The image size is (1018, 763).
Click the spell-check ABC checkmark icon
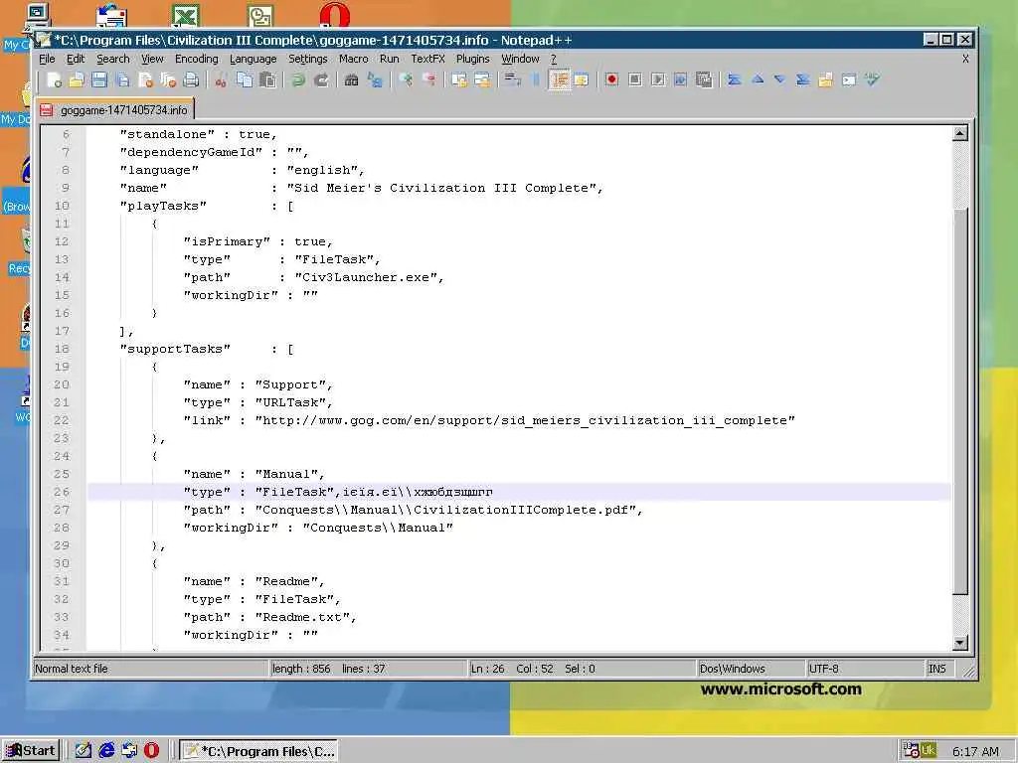pos(872,79)
